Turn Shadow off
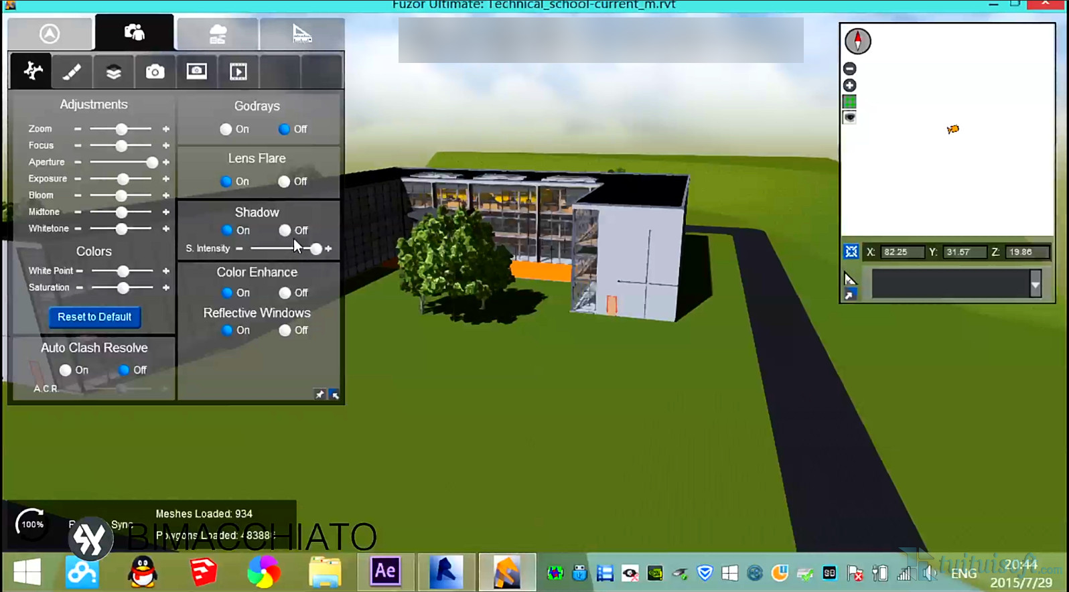1069x592 pixels. [285, 230]
